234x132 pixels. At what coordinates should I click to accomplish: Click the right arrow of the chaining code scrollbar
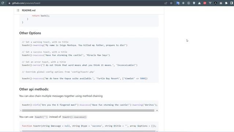click(157, 110)
